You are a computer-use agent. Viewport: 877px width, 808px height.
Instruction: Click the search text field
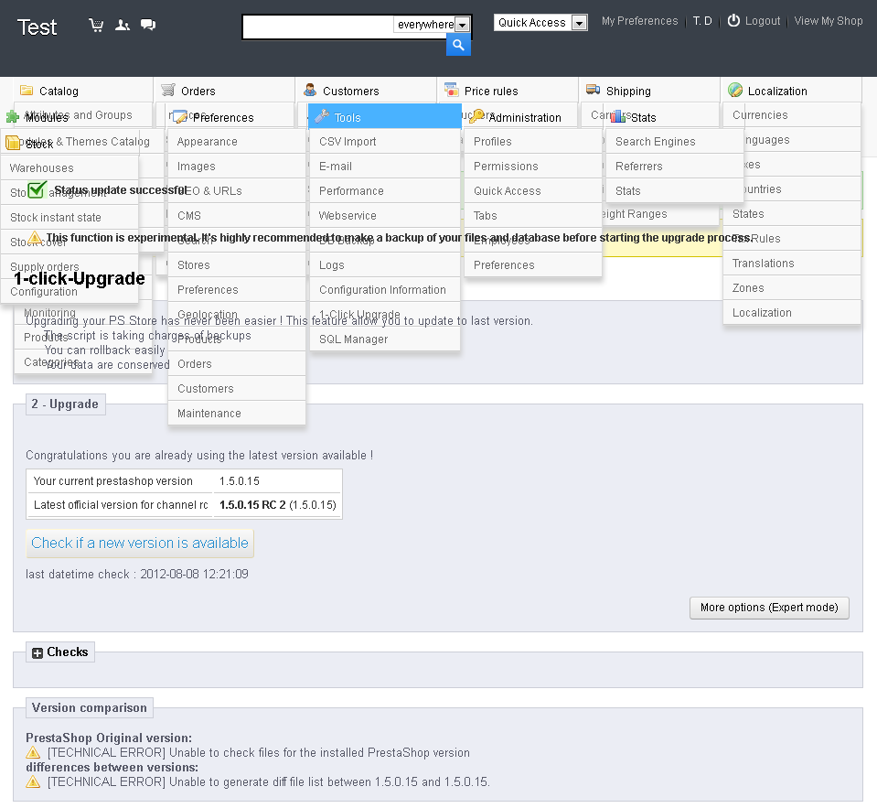319,27
